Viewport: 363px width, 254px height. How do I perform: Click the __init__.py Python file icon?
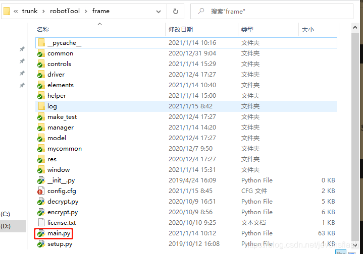click(x=41, y=180)
